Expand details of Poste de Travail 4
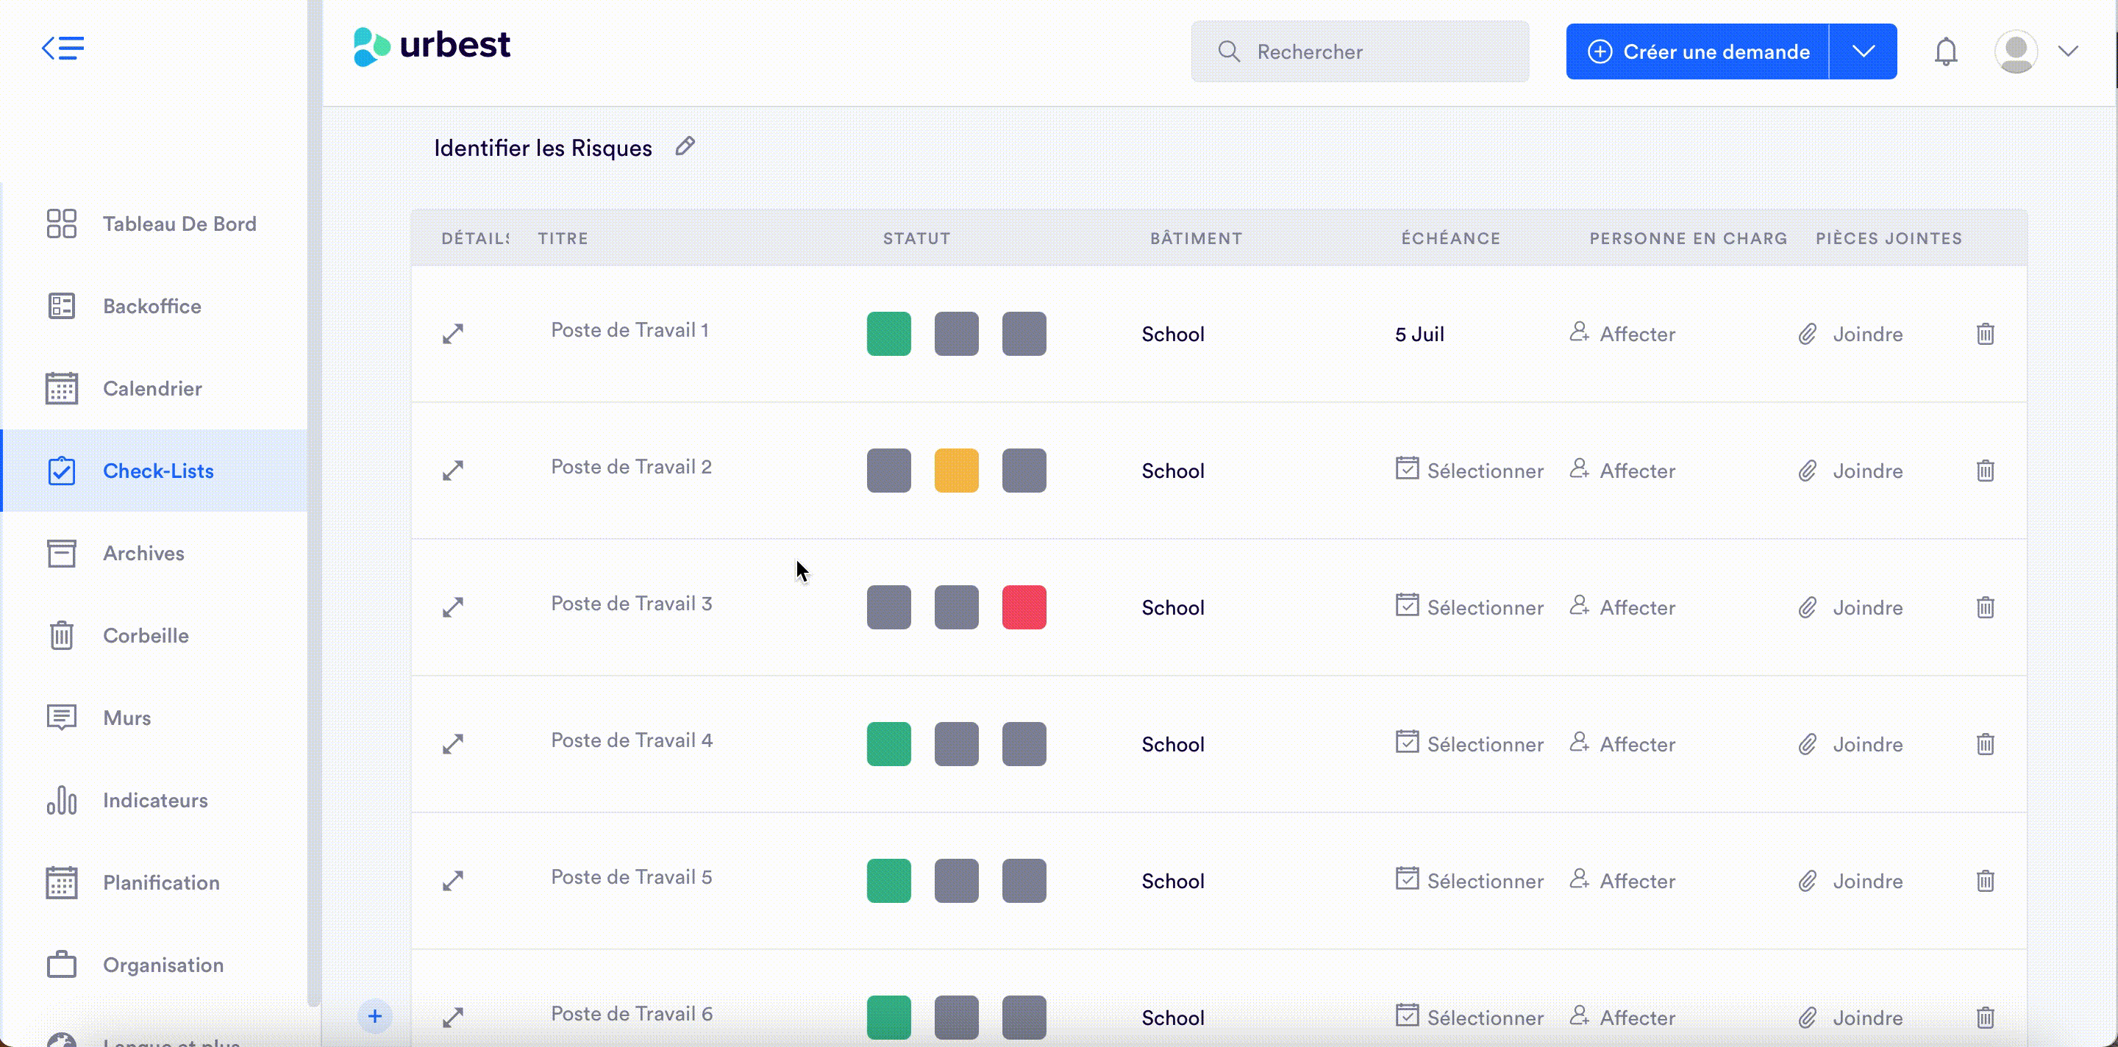Screen dimensions: 2118x1047 point(453,744)
